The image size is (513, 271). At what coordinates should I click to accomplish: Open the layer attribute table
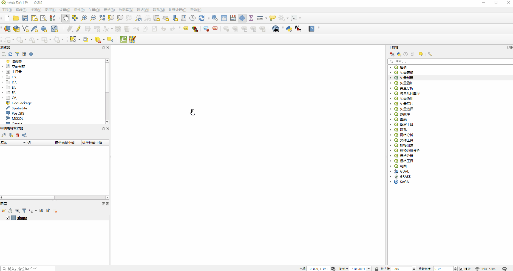tap(224, 18)
